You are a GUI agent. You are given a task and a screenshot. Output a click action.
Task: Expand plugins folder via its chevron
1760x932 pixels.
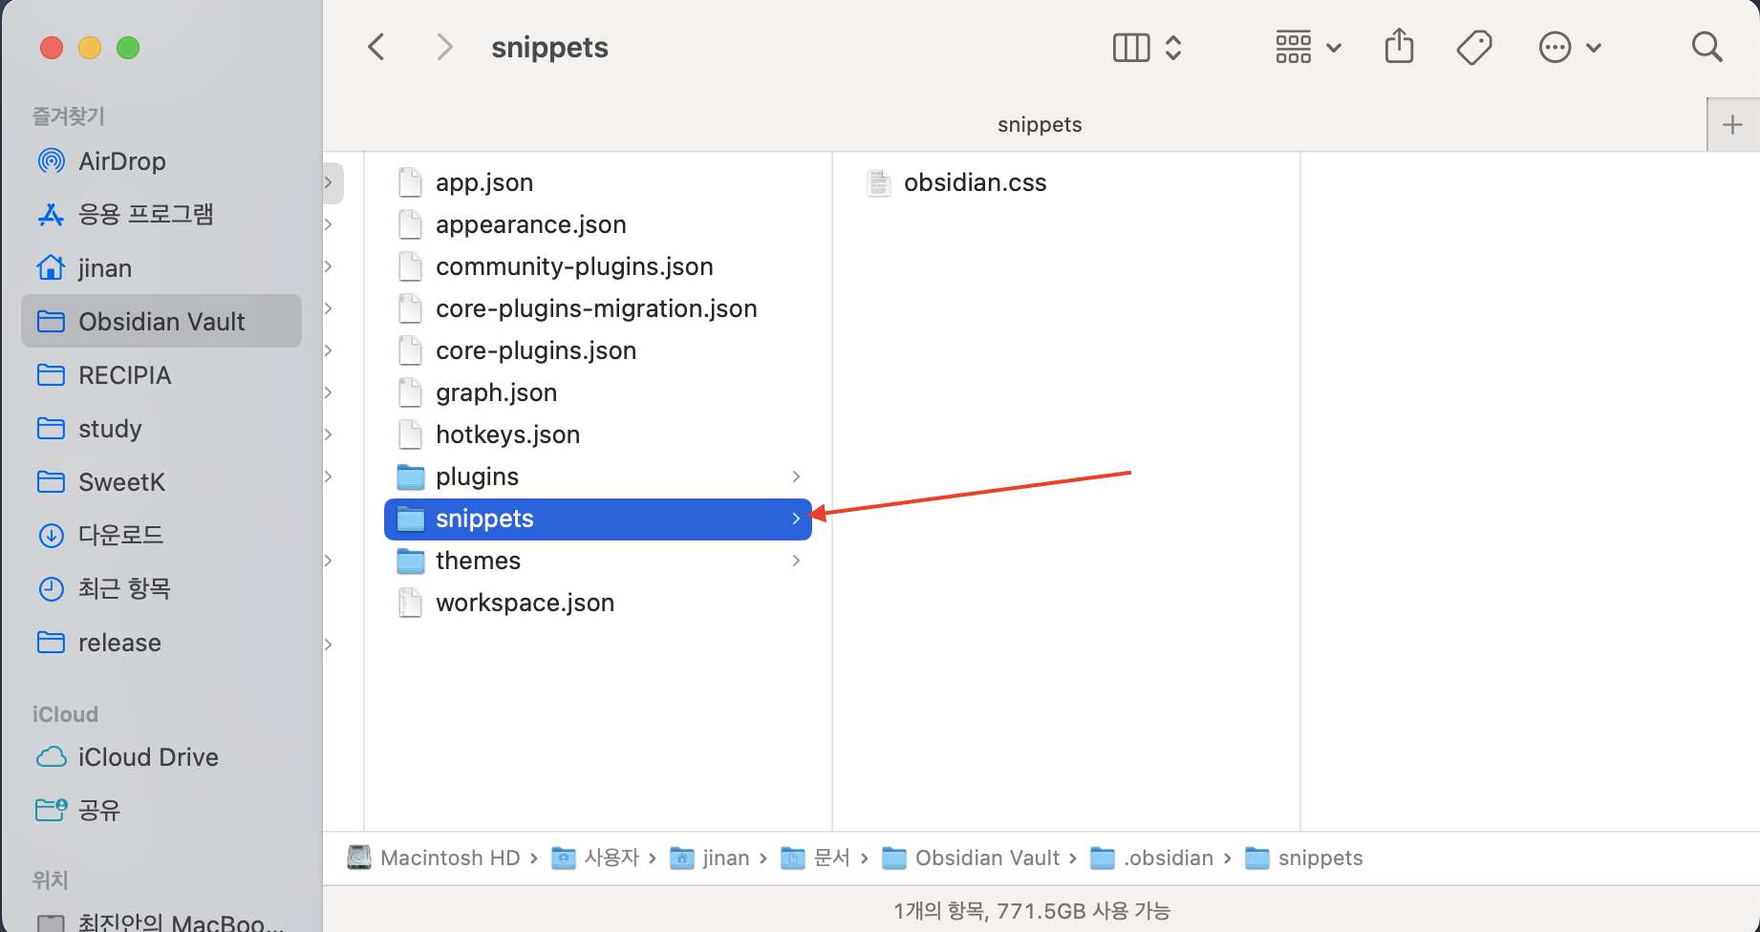pos(796,477)
